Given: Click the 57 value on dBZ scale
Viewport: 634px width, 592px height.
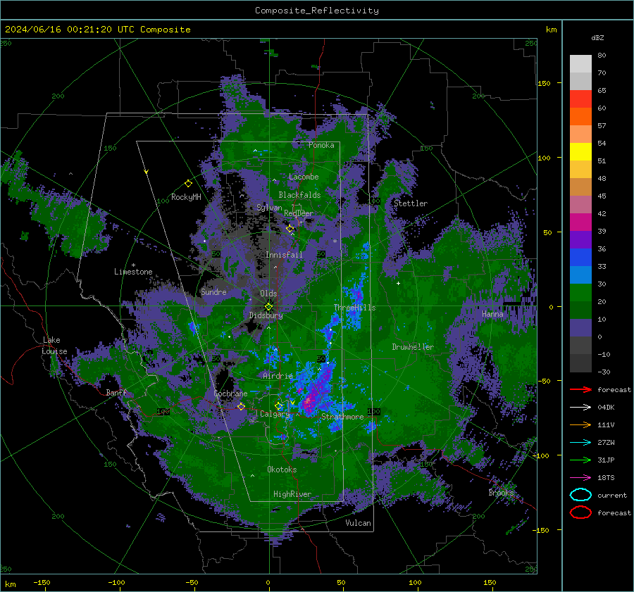Looking at the screenshot, I should tap(602, 126).
